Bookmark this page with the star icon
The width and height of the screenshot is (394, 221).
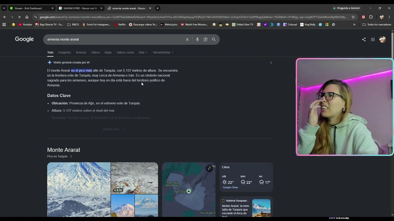tap(353, 17)
